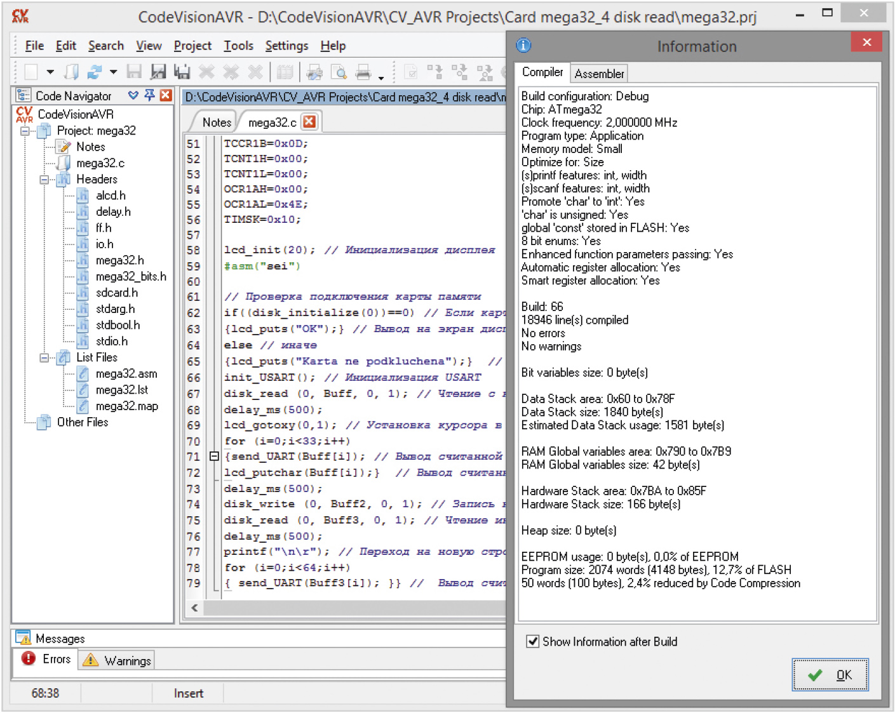Click the Save All toolbar icon

click(182, 72)
